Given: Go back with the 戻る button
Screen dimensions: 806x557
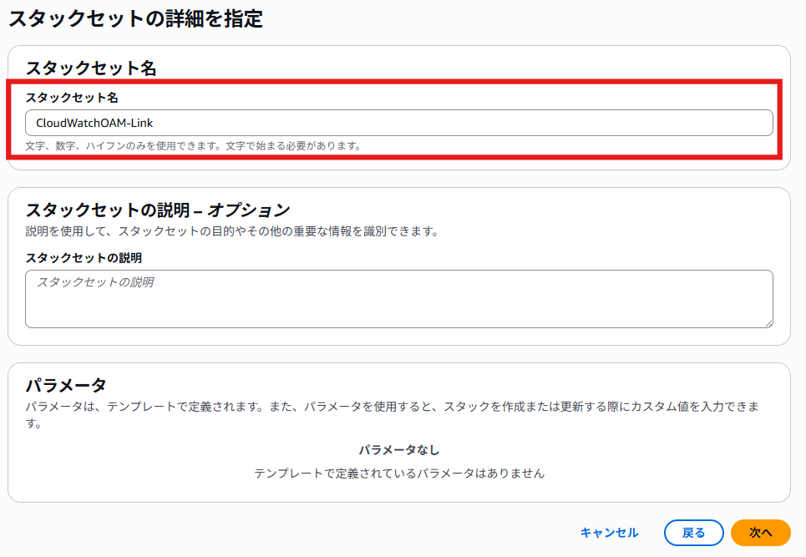Looking at the screenshot, I should point(693,533).
